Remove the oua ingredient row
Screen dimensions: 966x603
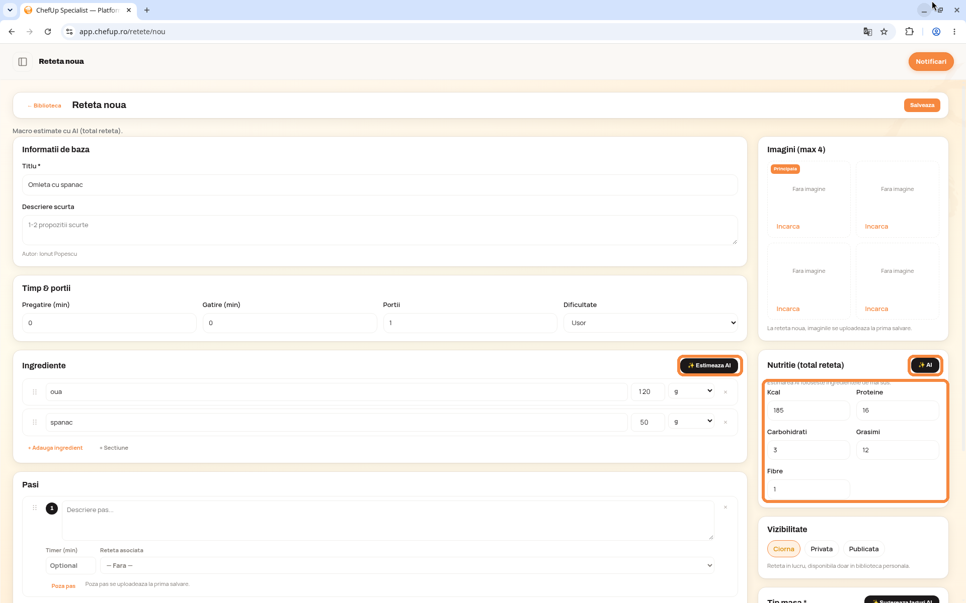tap(726, 392)
